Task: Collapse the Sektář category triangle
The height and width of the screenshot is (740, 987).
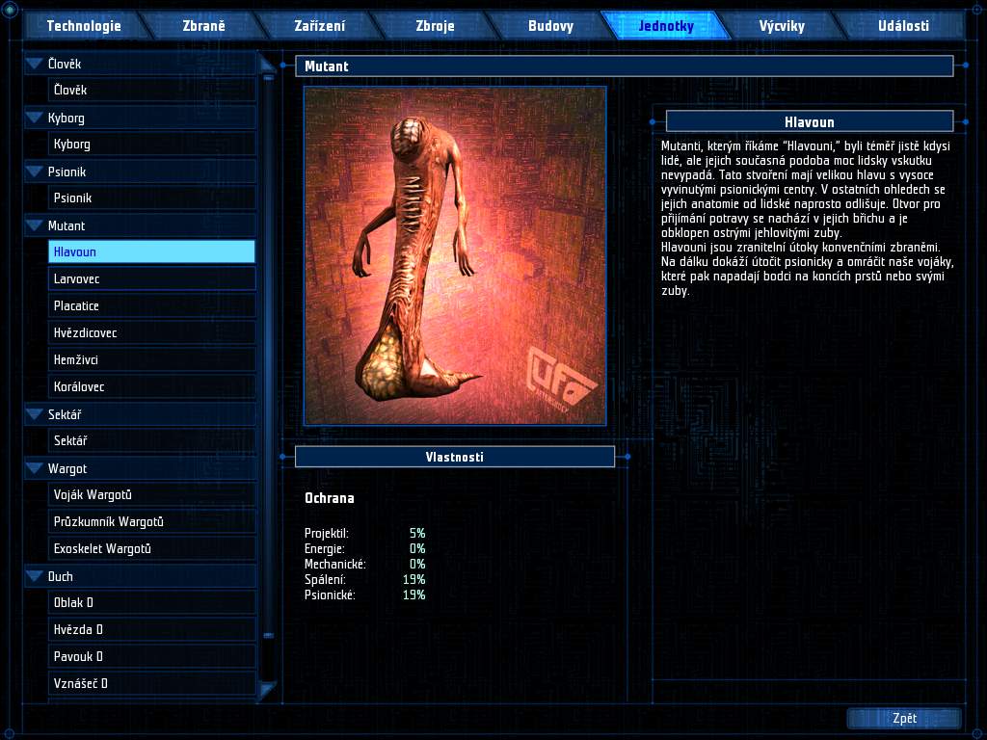Action: 34,414
